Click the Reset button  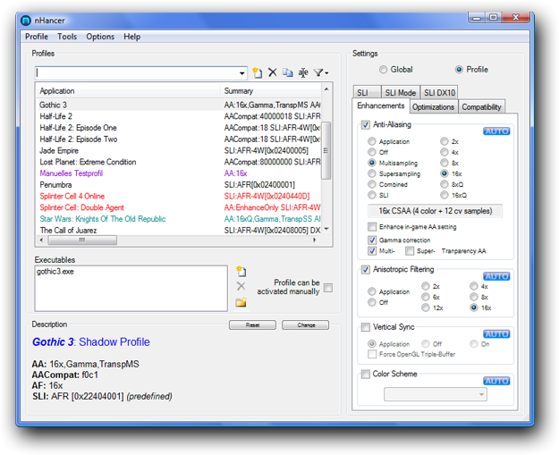click(x=252, y=325)
